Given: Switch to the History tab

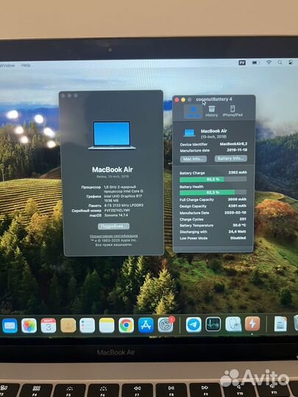Looking at the screenshot, I should [x=212, y=112].
